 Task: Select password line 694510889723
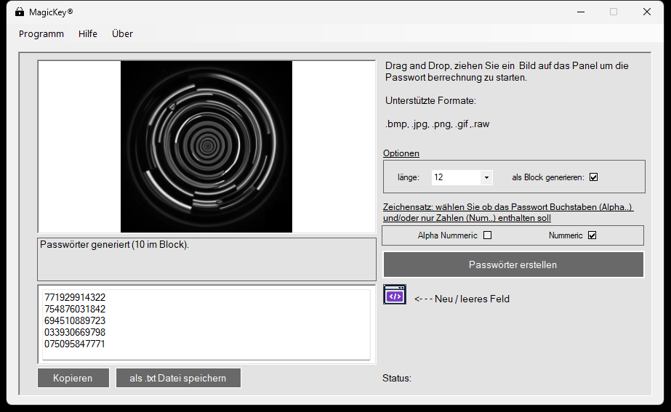click(75, 320)
